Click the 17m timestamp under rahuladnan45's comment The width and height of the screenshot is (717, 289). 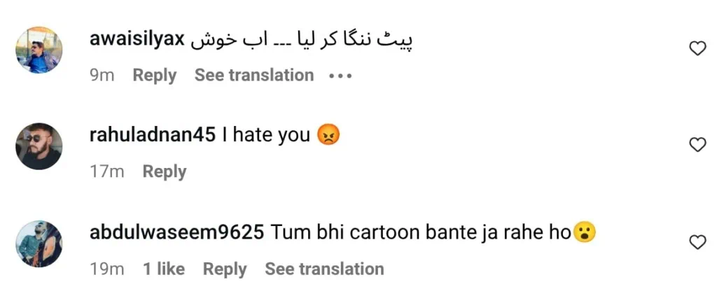click(x=106, y=171)
